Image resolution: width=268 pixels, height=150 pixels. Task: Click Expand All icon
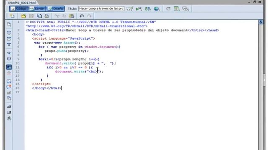pos(9,45)
